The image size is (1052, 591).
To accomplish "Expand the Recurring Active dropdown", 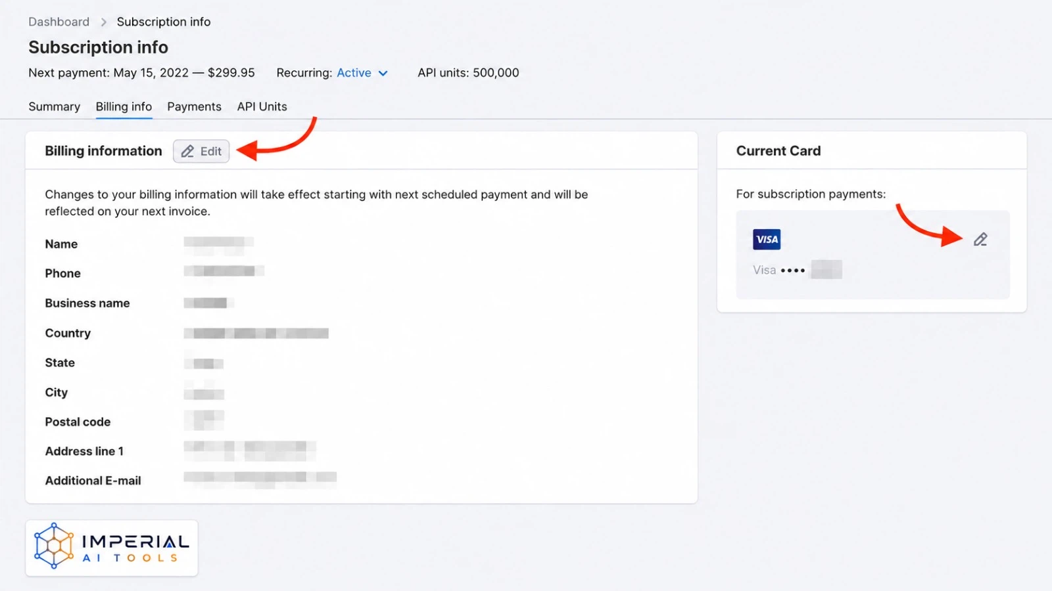I will 362,73.
